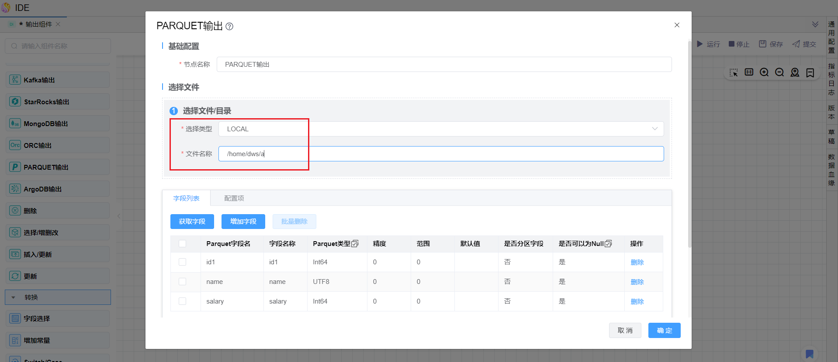
Task: Select the 字段列表 tab
Action: [186, 198]
